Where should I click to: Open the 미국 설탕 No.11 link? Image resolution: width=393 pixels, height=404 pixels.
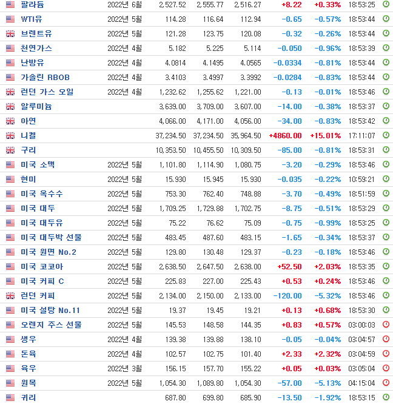pos(50,310)
